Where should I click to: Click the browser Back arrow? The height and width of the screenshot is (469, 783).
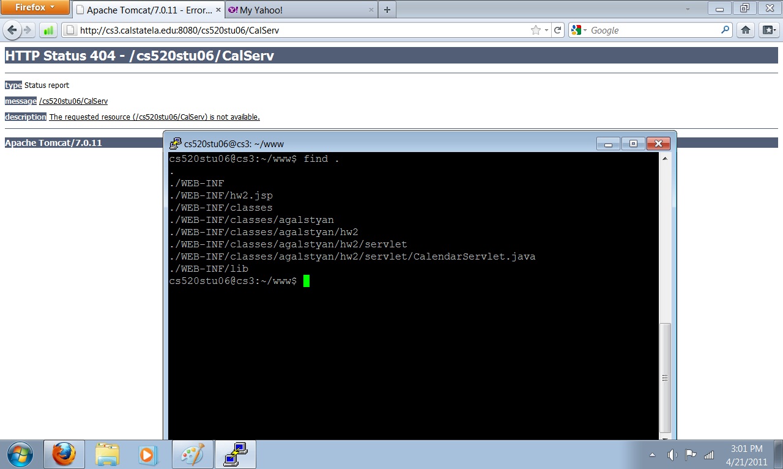coord(12,30)
